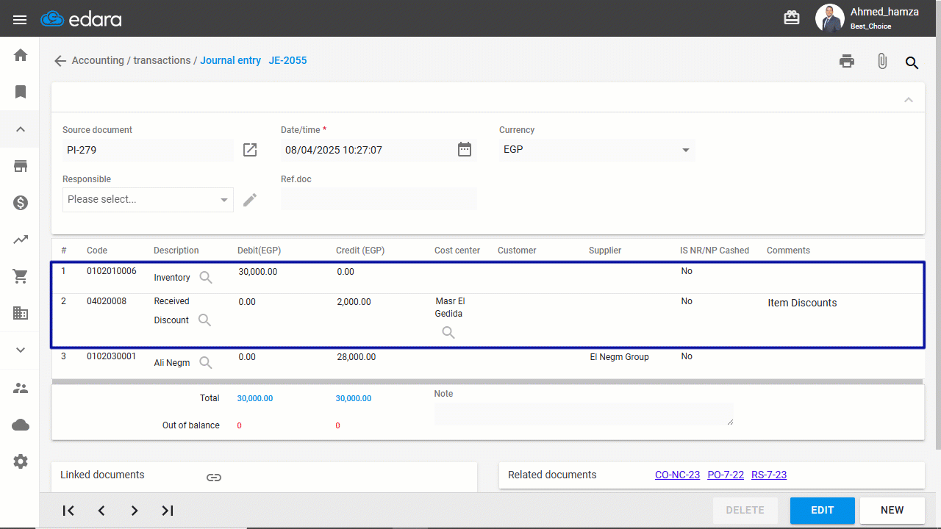Viewport: 941px width, 529px height.
Task: Click the search magnifier at top right
Action: point(912,62)
